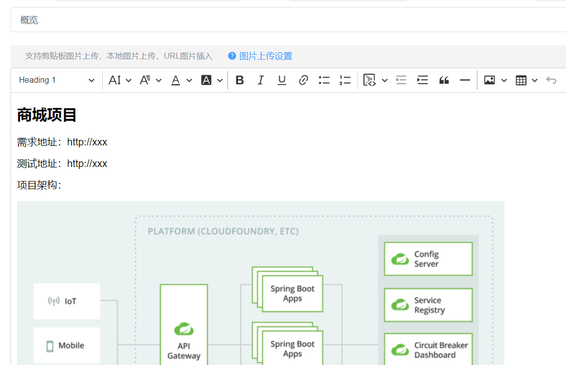Expand the table dropdown arrow

534,81
